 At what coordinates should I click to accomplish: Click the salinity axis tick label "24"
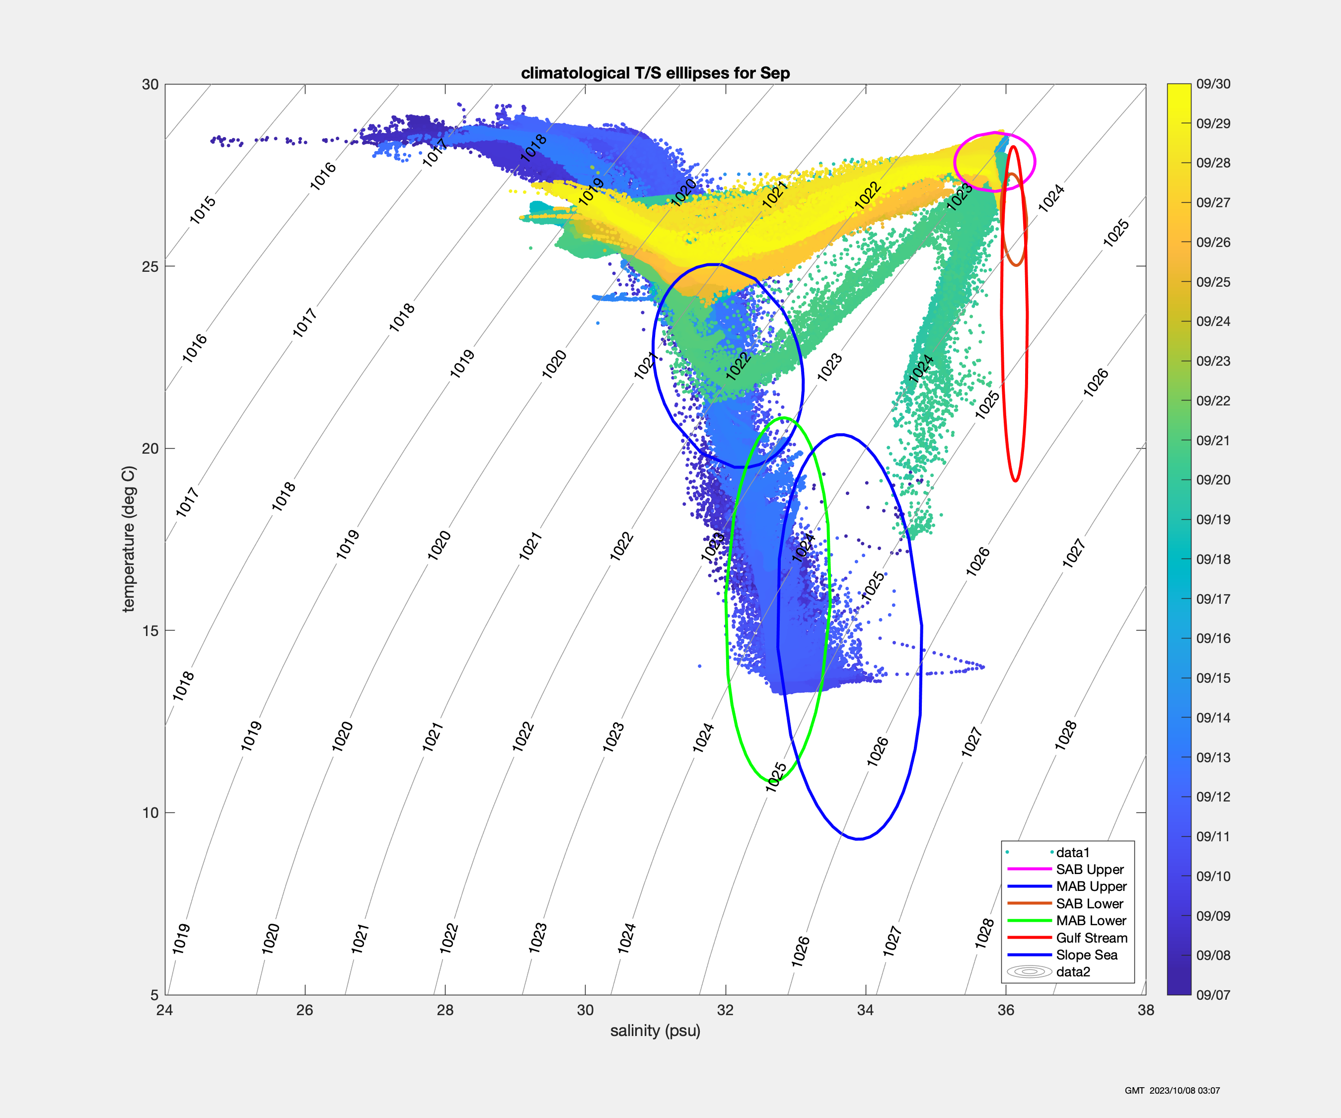165,1010
